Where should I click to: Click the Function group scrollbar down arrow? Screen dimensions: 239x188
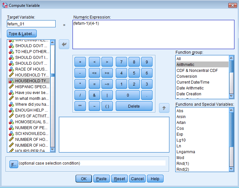[232, 96]
